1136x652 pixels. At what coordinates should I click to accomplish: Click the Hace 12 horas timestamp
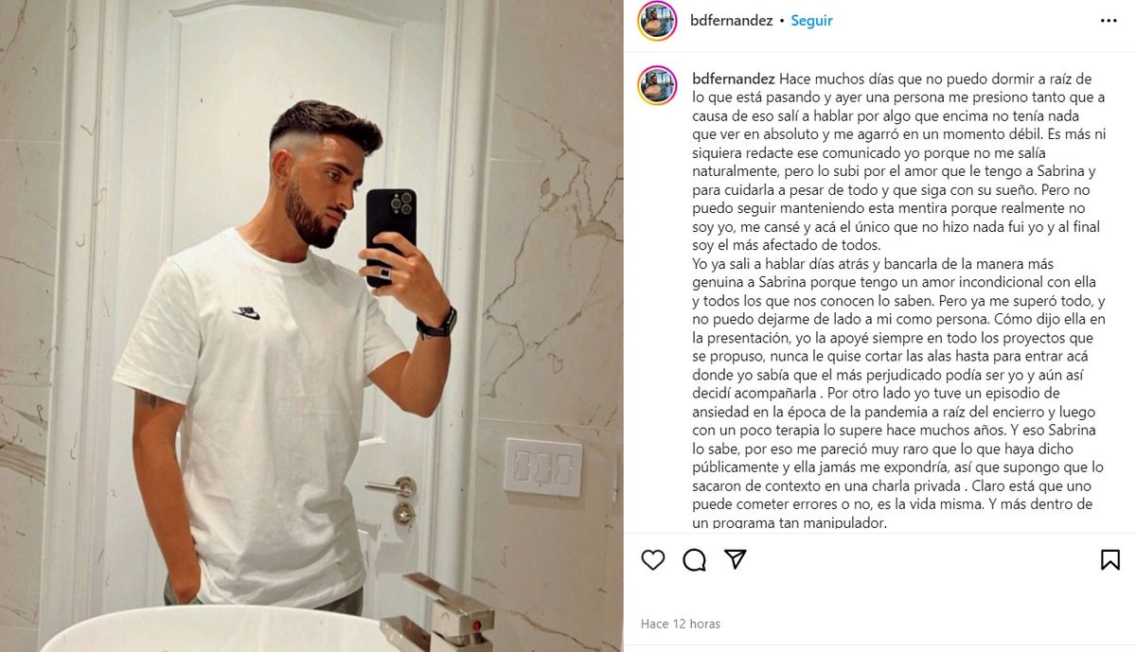(x=681, y=624)
